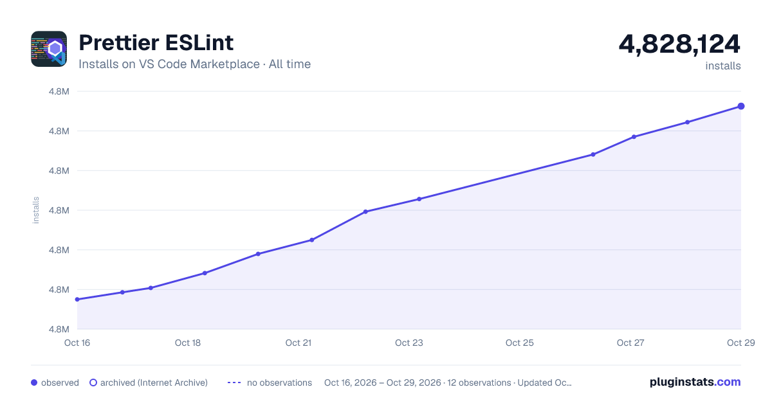Viewport: 772px width, 405px height.
Task: Open the pluginstats.com link
Action: point(695,382)
